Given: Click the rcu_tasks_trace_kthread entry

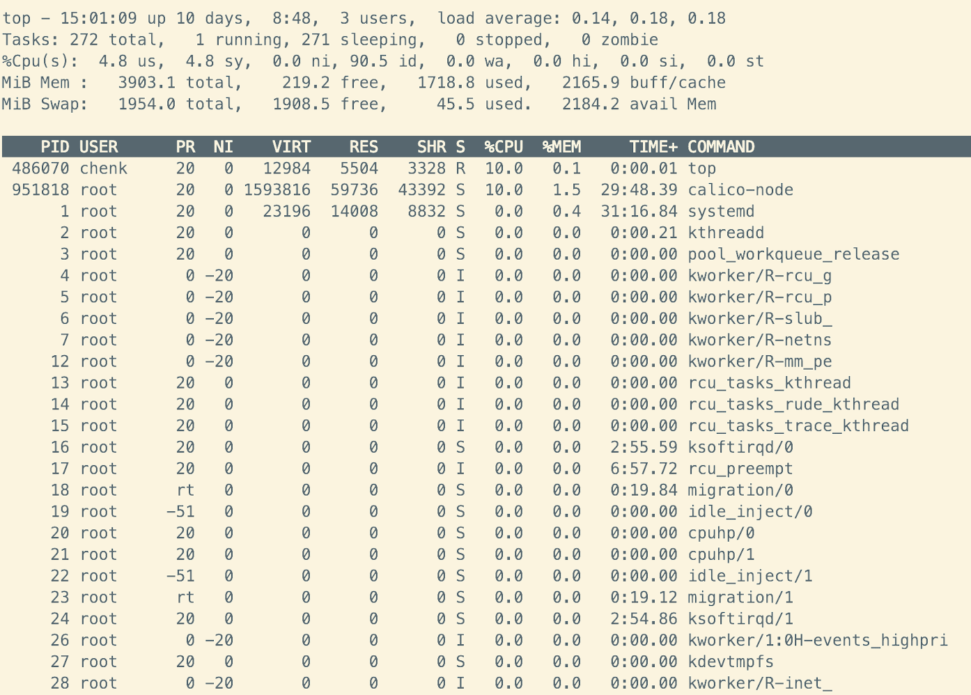Looking at the screenshot, I should coord(798,426).
